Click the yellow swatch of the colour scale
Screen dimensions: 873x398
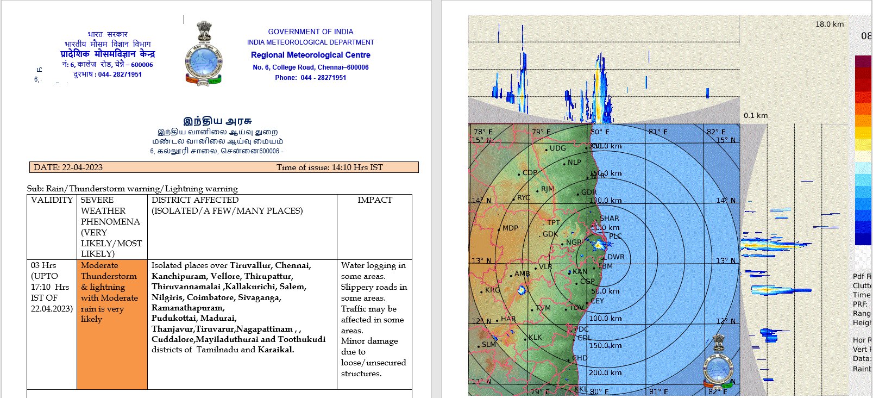tap(863, 133)
